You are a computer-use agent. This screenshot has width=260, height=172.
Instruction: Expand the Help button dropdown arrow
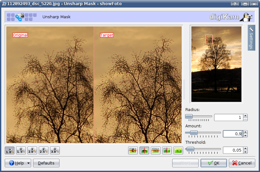[x=29, y=163]
